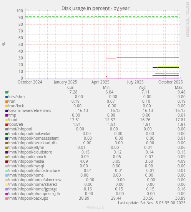The width and height of the screenshot is (191, 212).
Task: Click the April 2025 axis label
Action: [x=100, y=82]
